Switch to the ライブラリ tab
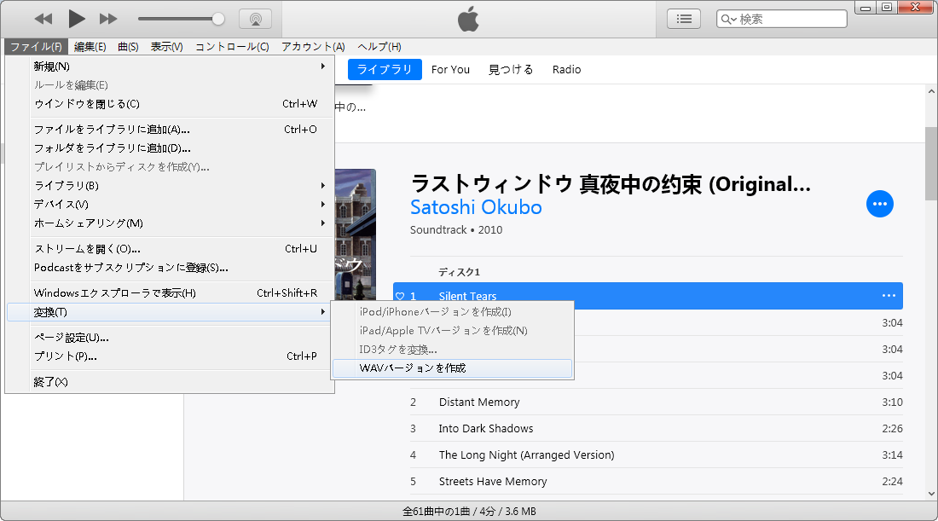Screen dimensions: 938x521 click(x=385, y=69)
